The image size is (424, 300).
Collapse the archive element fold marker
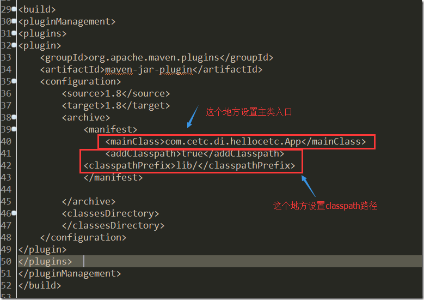(14, 118)
